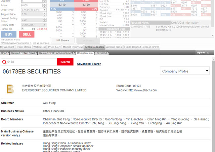Switch to the Market Overview tab
Viewport: 215px width, 152px height.
pos(73,47)
